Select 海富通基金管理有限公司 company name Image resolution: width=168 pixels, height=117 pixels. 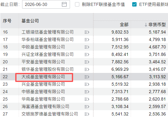click(45, 106)
